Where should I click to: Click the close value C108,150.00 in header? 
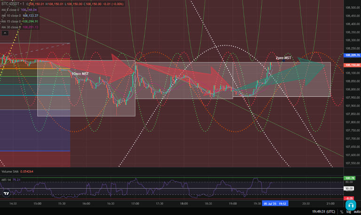93,4
